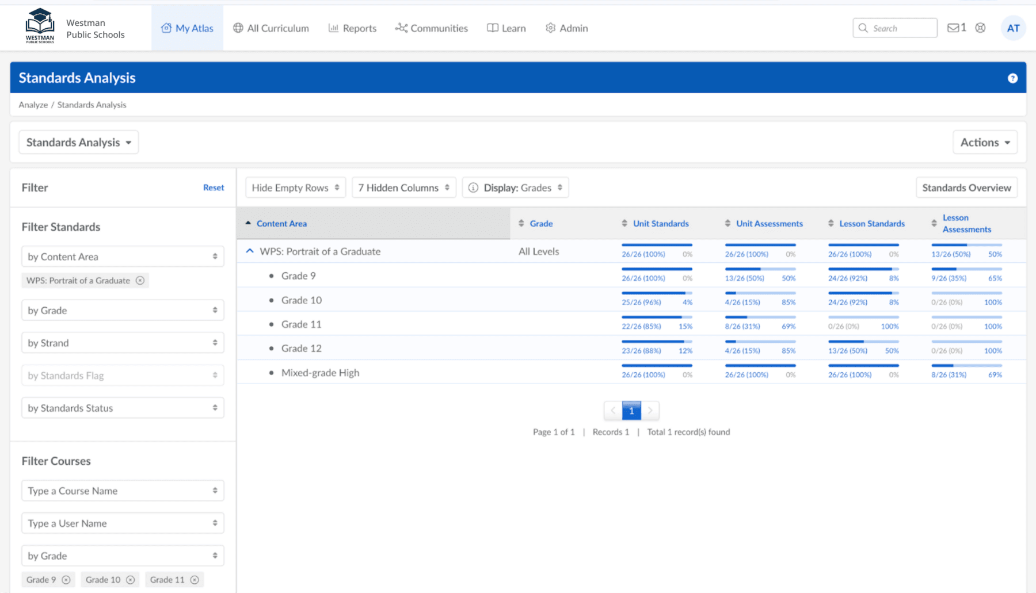Click Grade 9 Unit Assessments progress bar

[760, 269]
